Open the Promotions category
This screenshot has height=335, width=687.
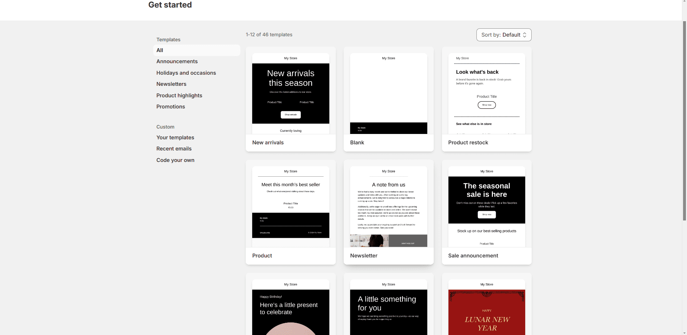[x=170, y=107]
